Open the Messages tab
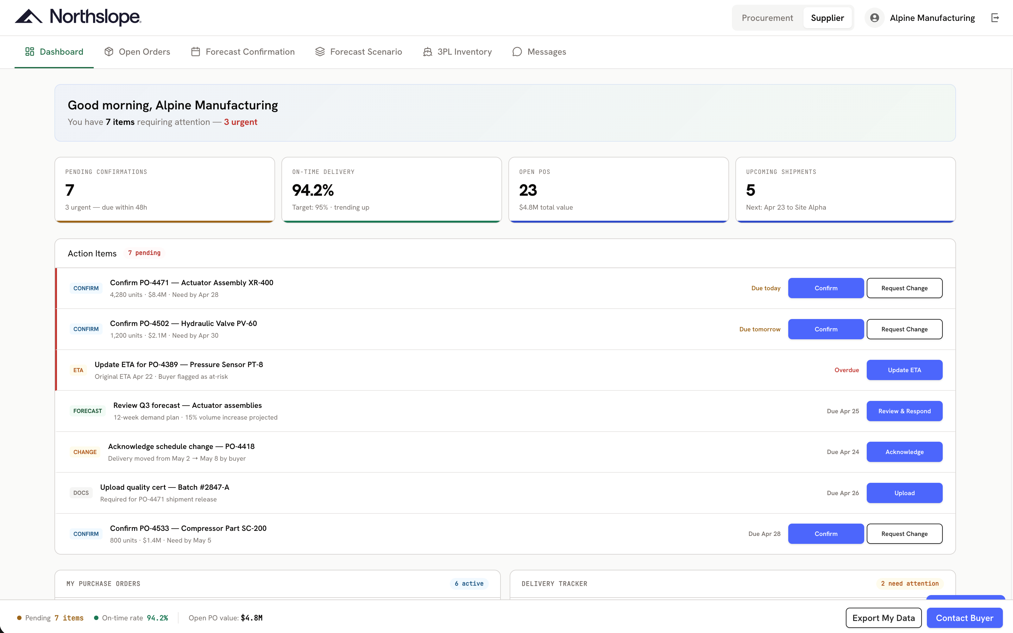The height and width of the screenshot is (633, 1013). click(x=539, y=52)
